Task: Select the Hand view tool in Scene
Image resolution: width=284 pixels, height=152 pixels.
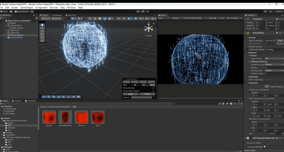Action: click(42, 25)
